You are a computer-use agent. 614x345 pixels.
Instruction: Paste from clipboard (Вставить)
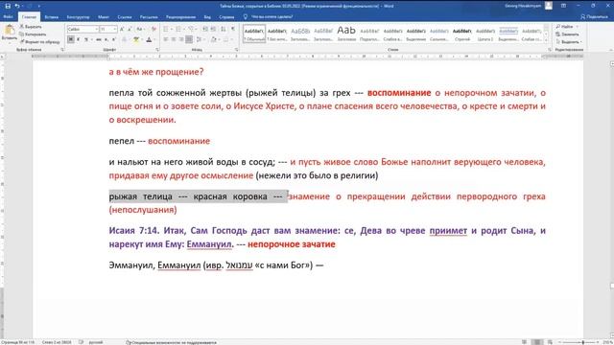[x=10, y=32]
